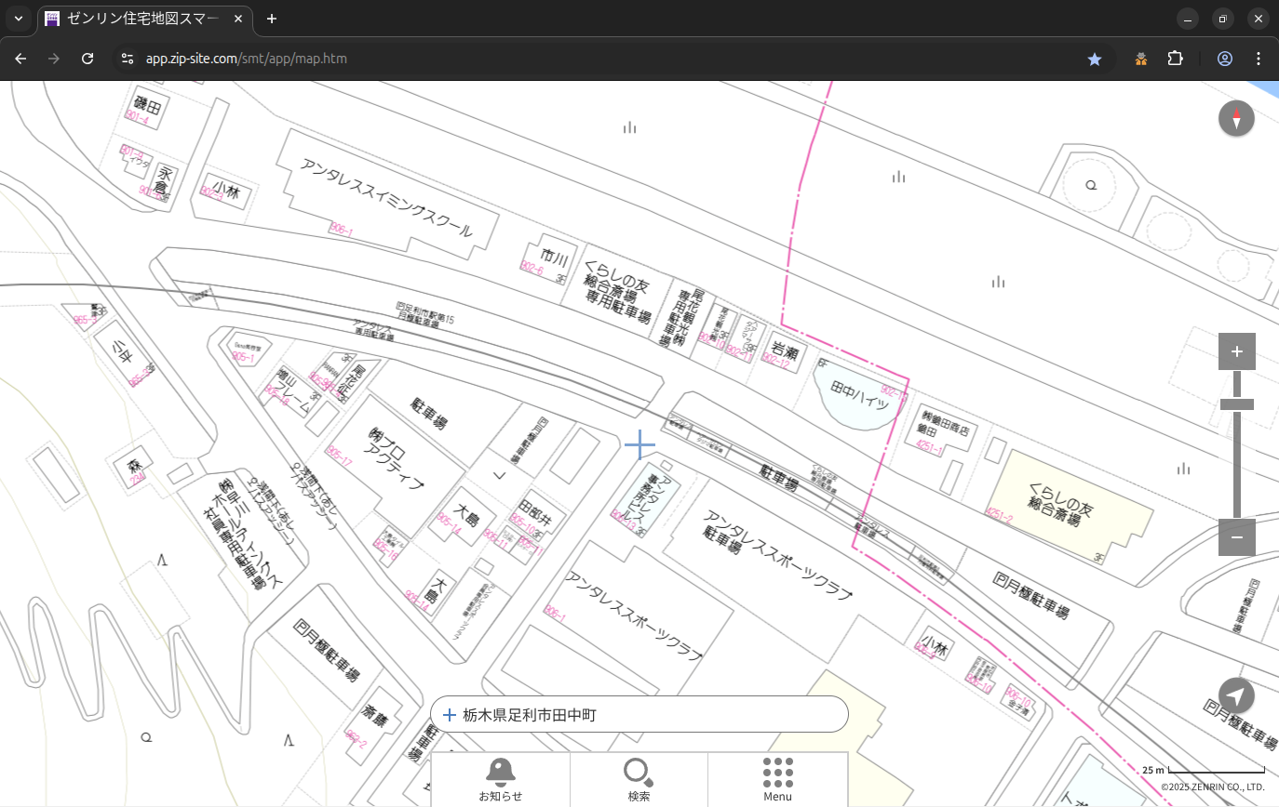Reload the page
The height and width of the screenshot is (807, 1279).
[x=88, y=59]
